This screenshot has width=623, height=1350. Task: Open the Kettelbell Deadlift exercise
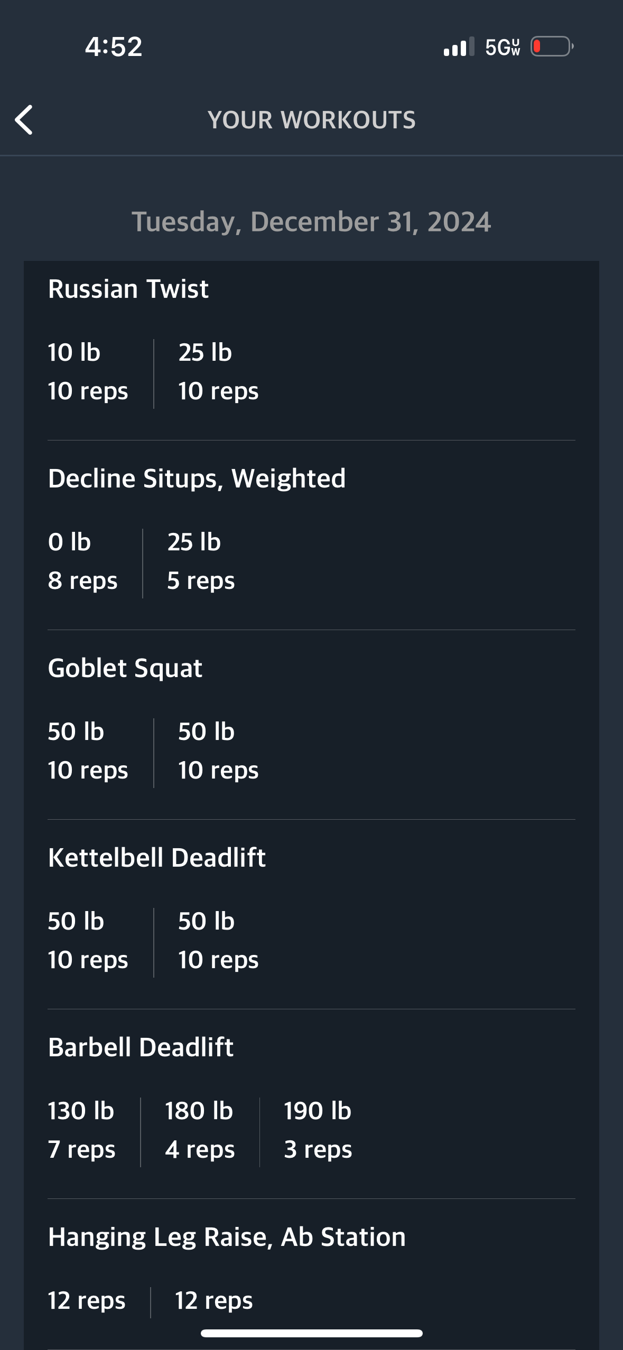coord(157,858)
